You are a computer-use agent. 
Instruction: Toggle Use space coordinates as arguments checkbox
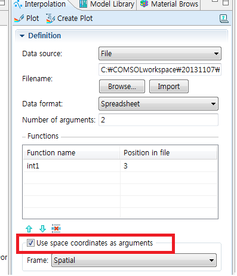click(x=30, y=243)
